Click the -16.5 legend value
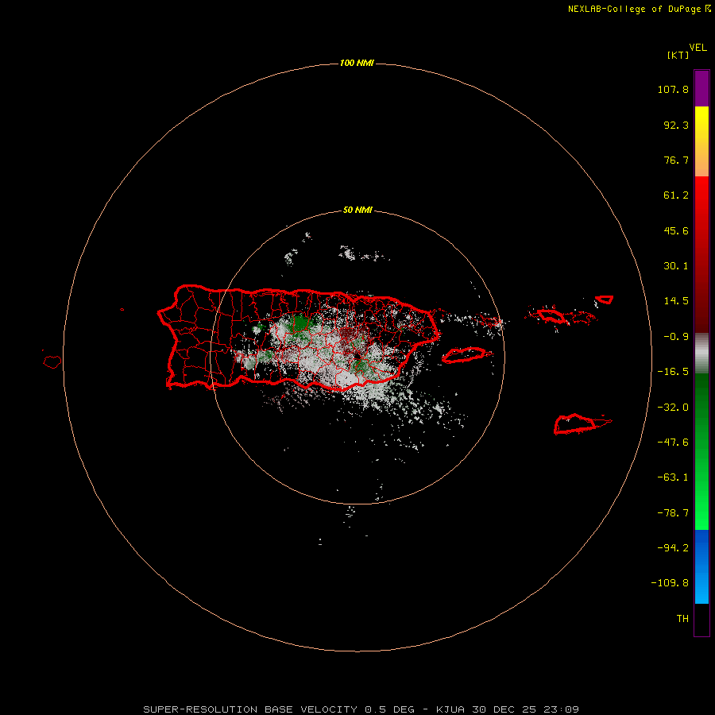Screen dimensions: 715x715 point(673,372)
